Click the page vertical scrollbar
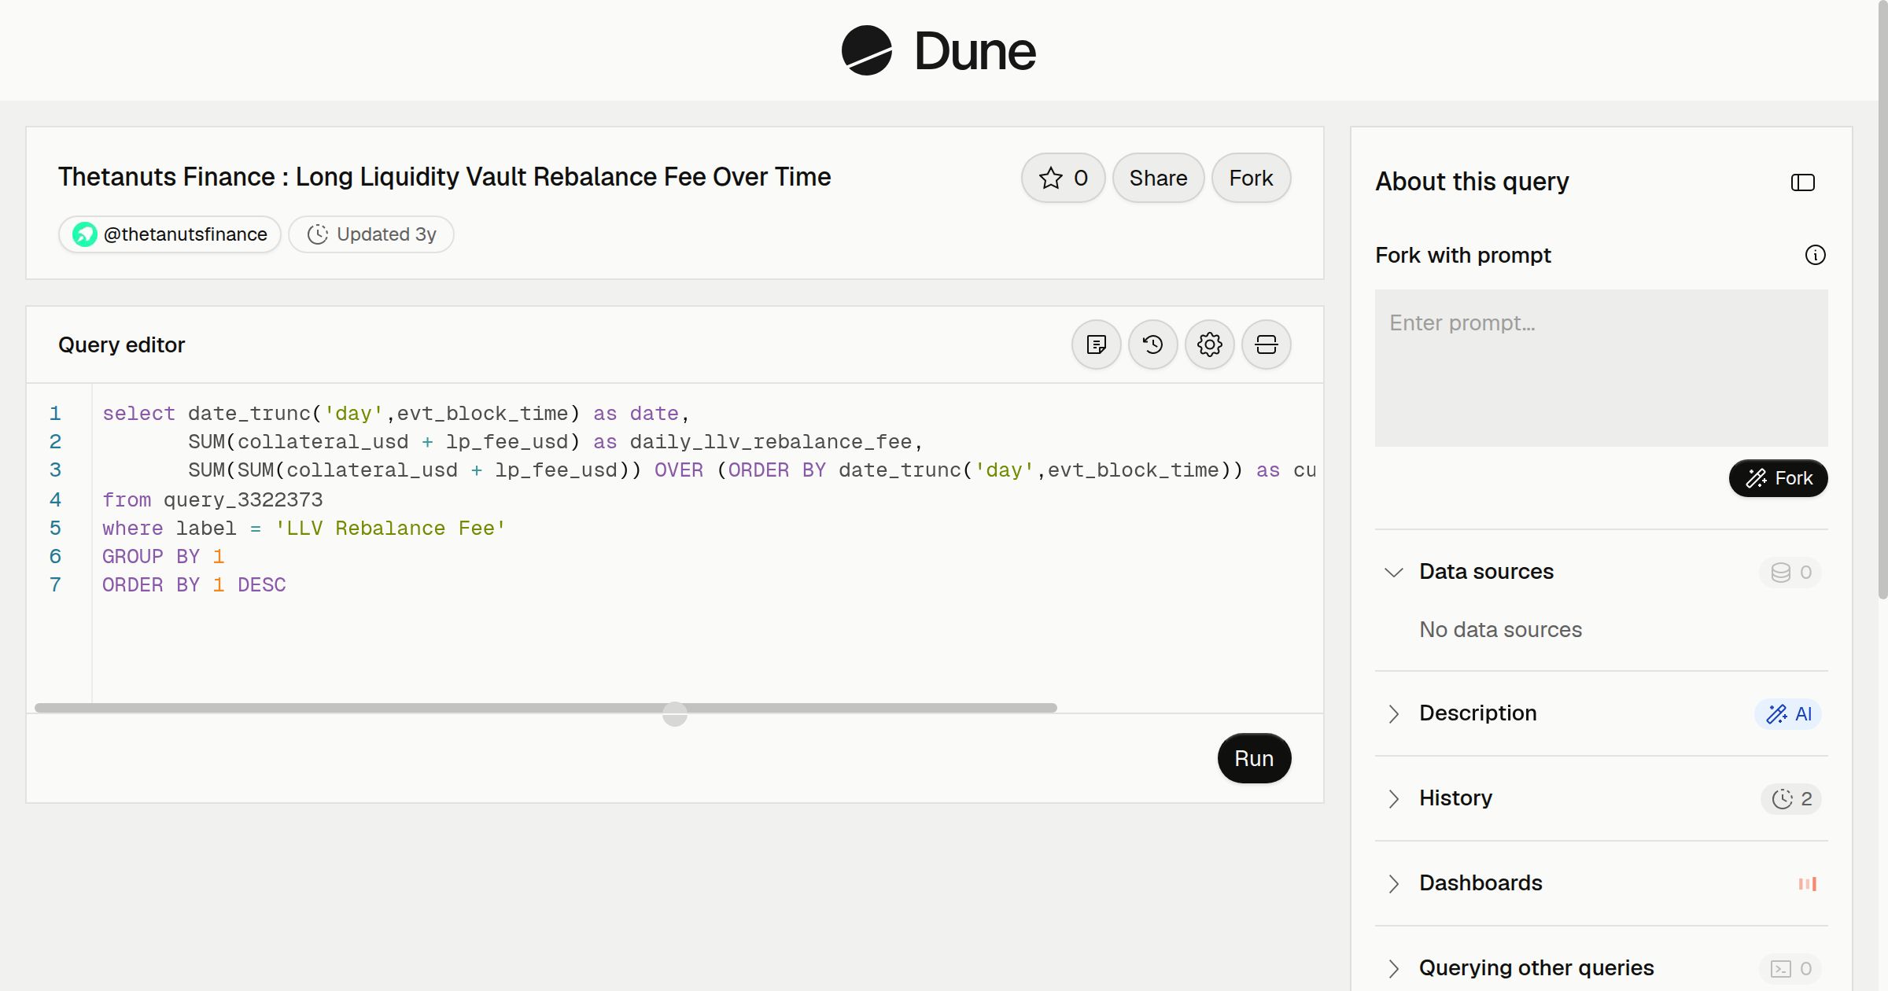This screenshot has height=991, width=1888. pos(1882,300)
